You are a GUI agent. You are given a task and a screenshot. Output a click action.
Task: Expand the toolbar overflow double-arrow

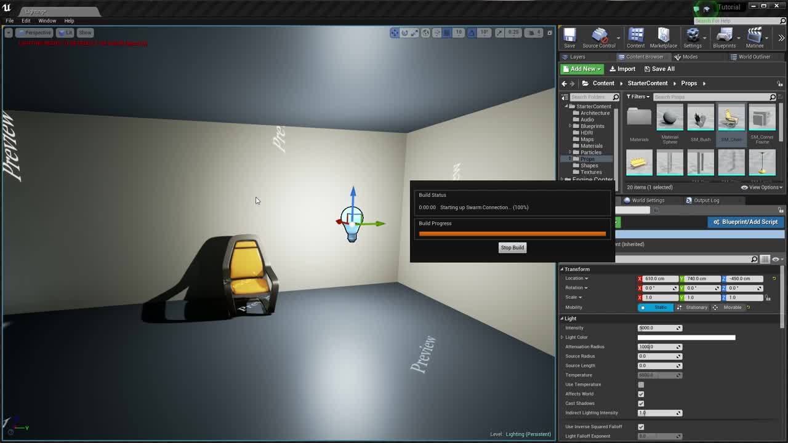click(x=781, y=38)
